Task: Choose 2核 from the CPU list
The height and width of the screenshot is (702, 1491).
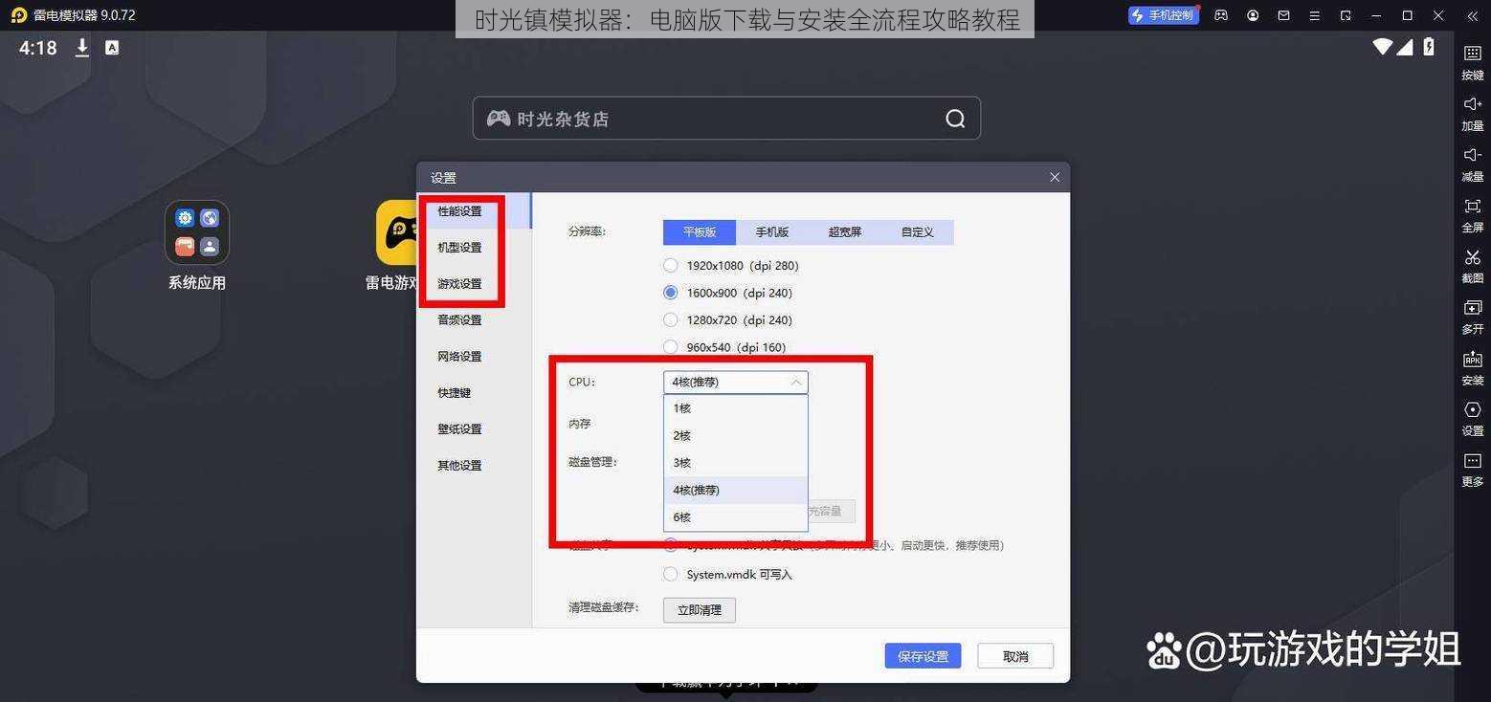Action: pyautogui.click(x=735, y=435)
